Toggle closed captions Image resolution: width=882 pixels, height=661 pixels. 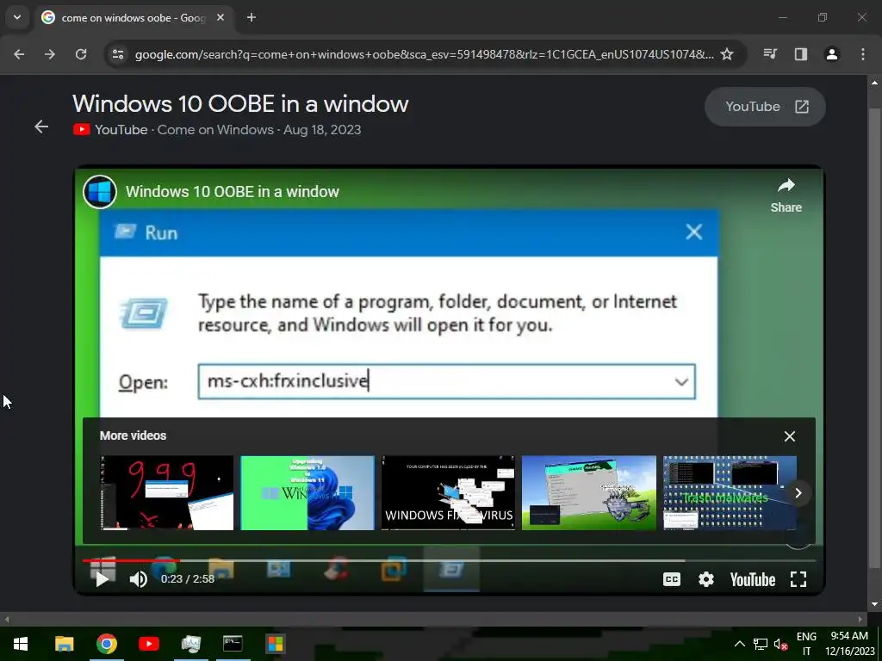click(x=672, y=579)
